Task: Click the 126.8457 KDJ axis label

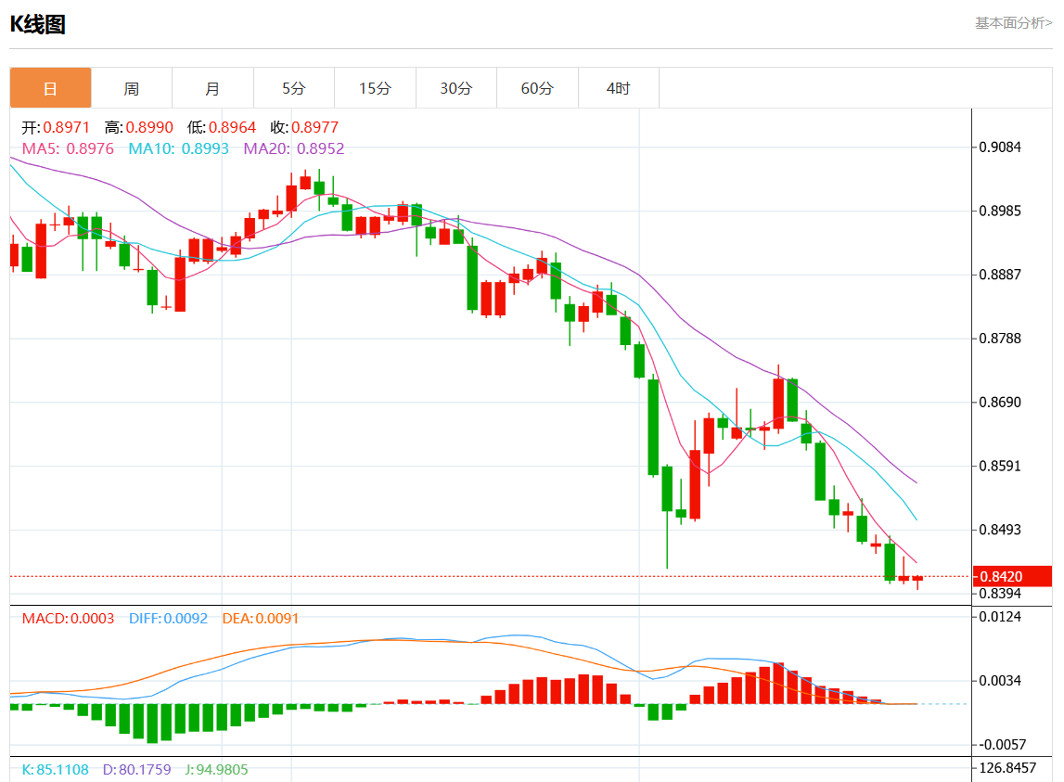Action: tap(1007, 768)
